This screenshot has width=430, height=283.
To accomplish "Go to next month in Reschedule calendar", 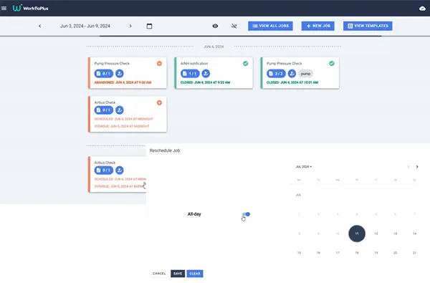I will coord(417,167).
